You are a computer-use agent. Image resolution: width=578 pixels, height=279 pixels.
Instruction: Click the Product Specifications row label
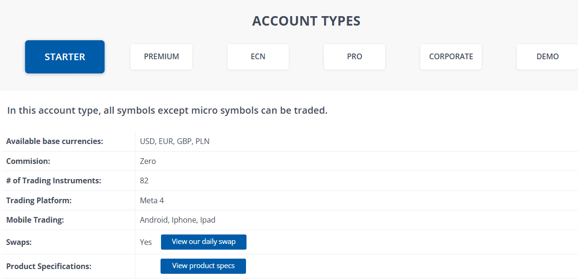(47, 266)
